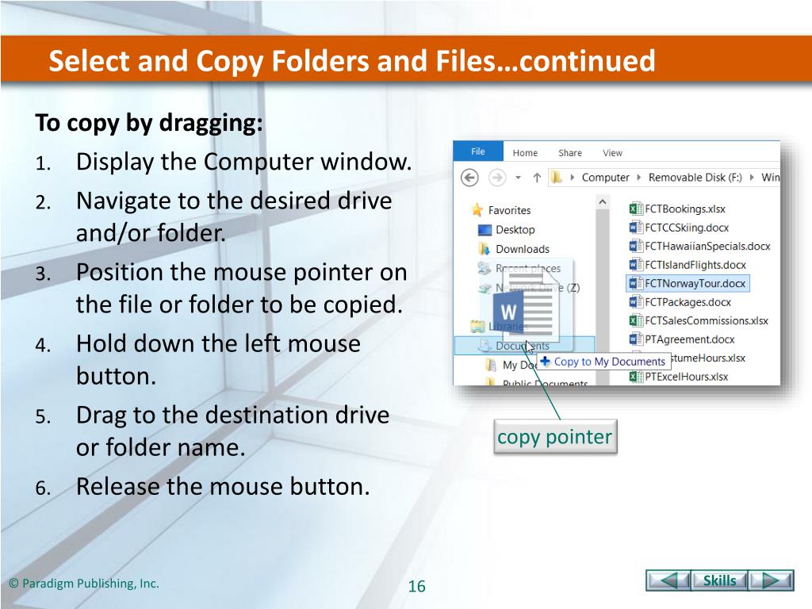The height and width of the screenshot is (609, 812).
Task: Select file name FCTHawaiianSpecials.docx
Action: tap(707, 246)
